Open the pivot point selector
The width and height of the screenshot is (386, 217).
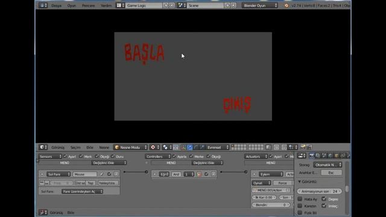tap(167, 147)
